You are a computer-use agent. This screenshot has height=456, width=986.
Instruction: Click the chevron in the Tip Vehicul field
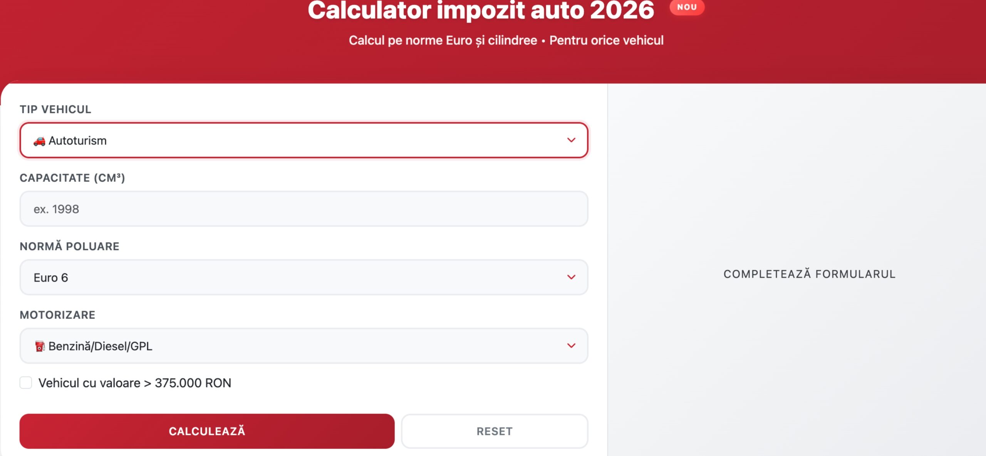(572, 140)
